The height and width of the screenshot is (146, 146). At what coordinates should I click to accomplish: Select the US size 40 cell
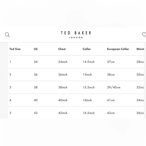coord(36,100)
